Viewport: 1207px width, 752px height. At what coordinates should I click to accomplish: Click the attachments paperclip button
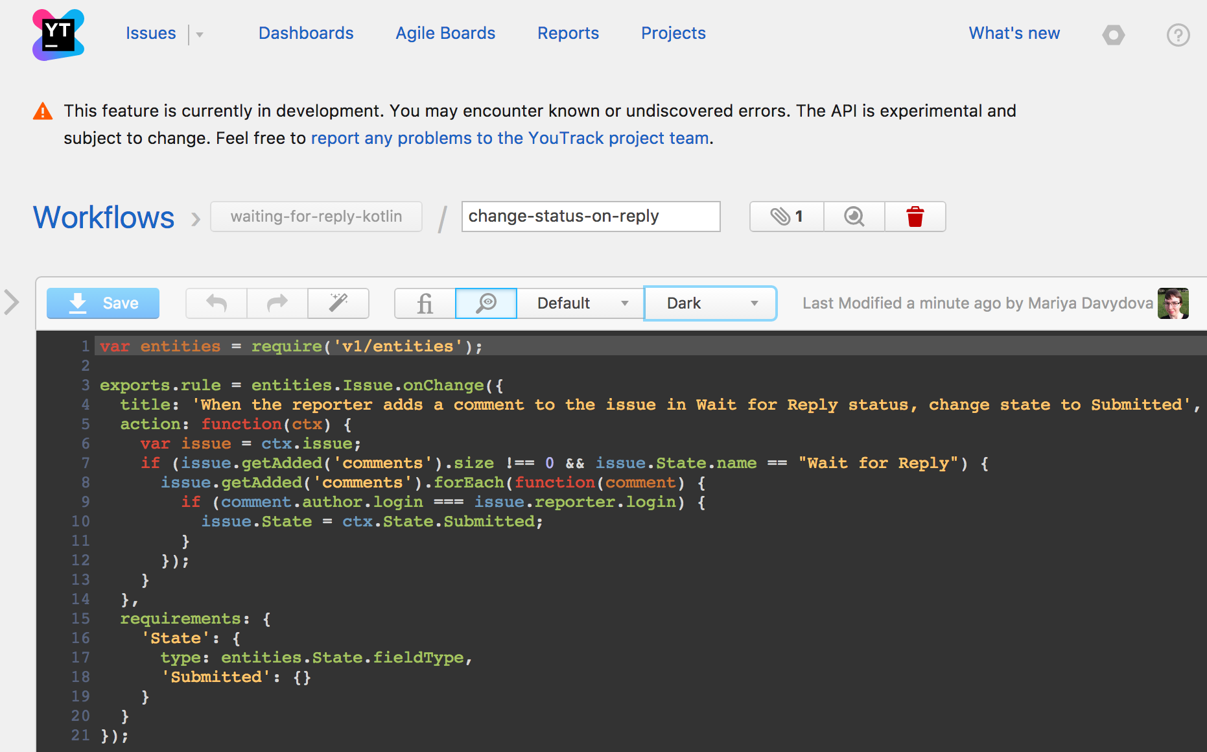pos(786,217)
